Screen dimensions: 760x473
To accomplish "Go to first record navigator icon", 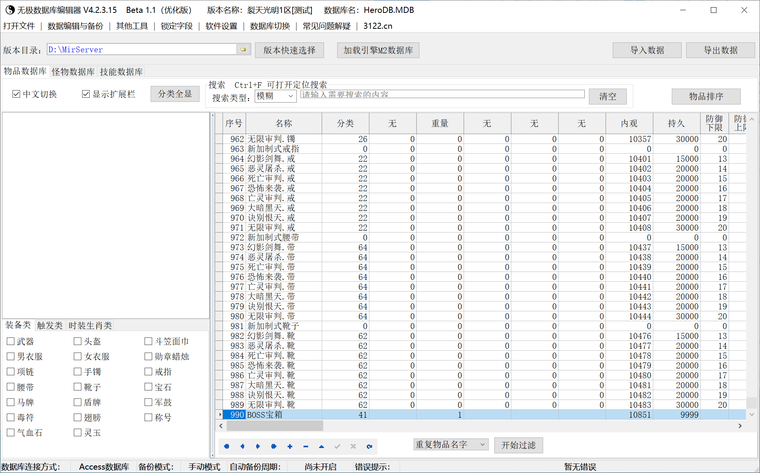I will (226, 446).
